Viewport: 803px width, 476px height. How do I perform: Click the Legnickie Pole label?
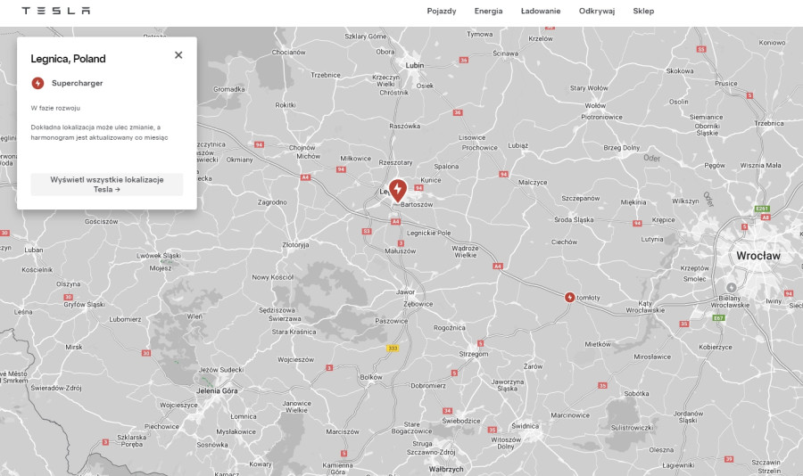click(x=428, y=233)
